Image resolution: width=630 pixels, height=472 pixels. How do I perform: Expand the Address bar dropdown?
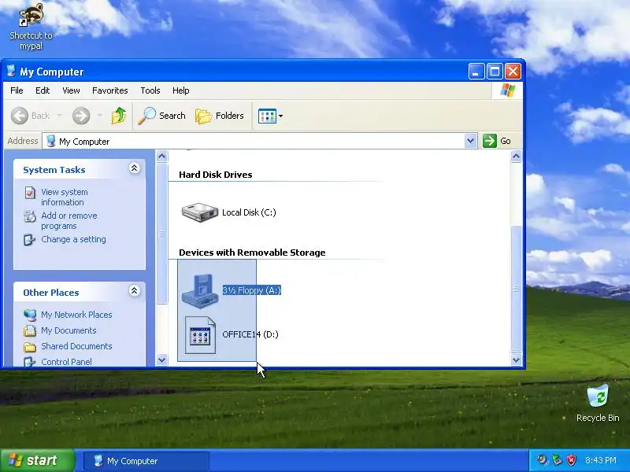pos(470,141)
